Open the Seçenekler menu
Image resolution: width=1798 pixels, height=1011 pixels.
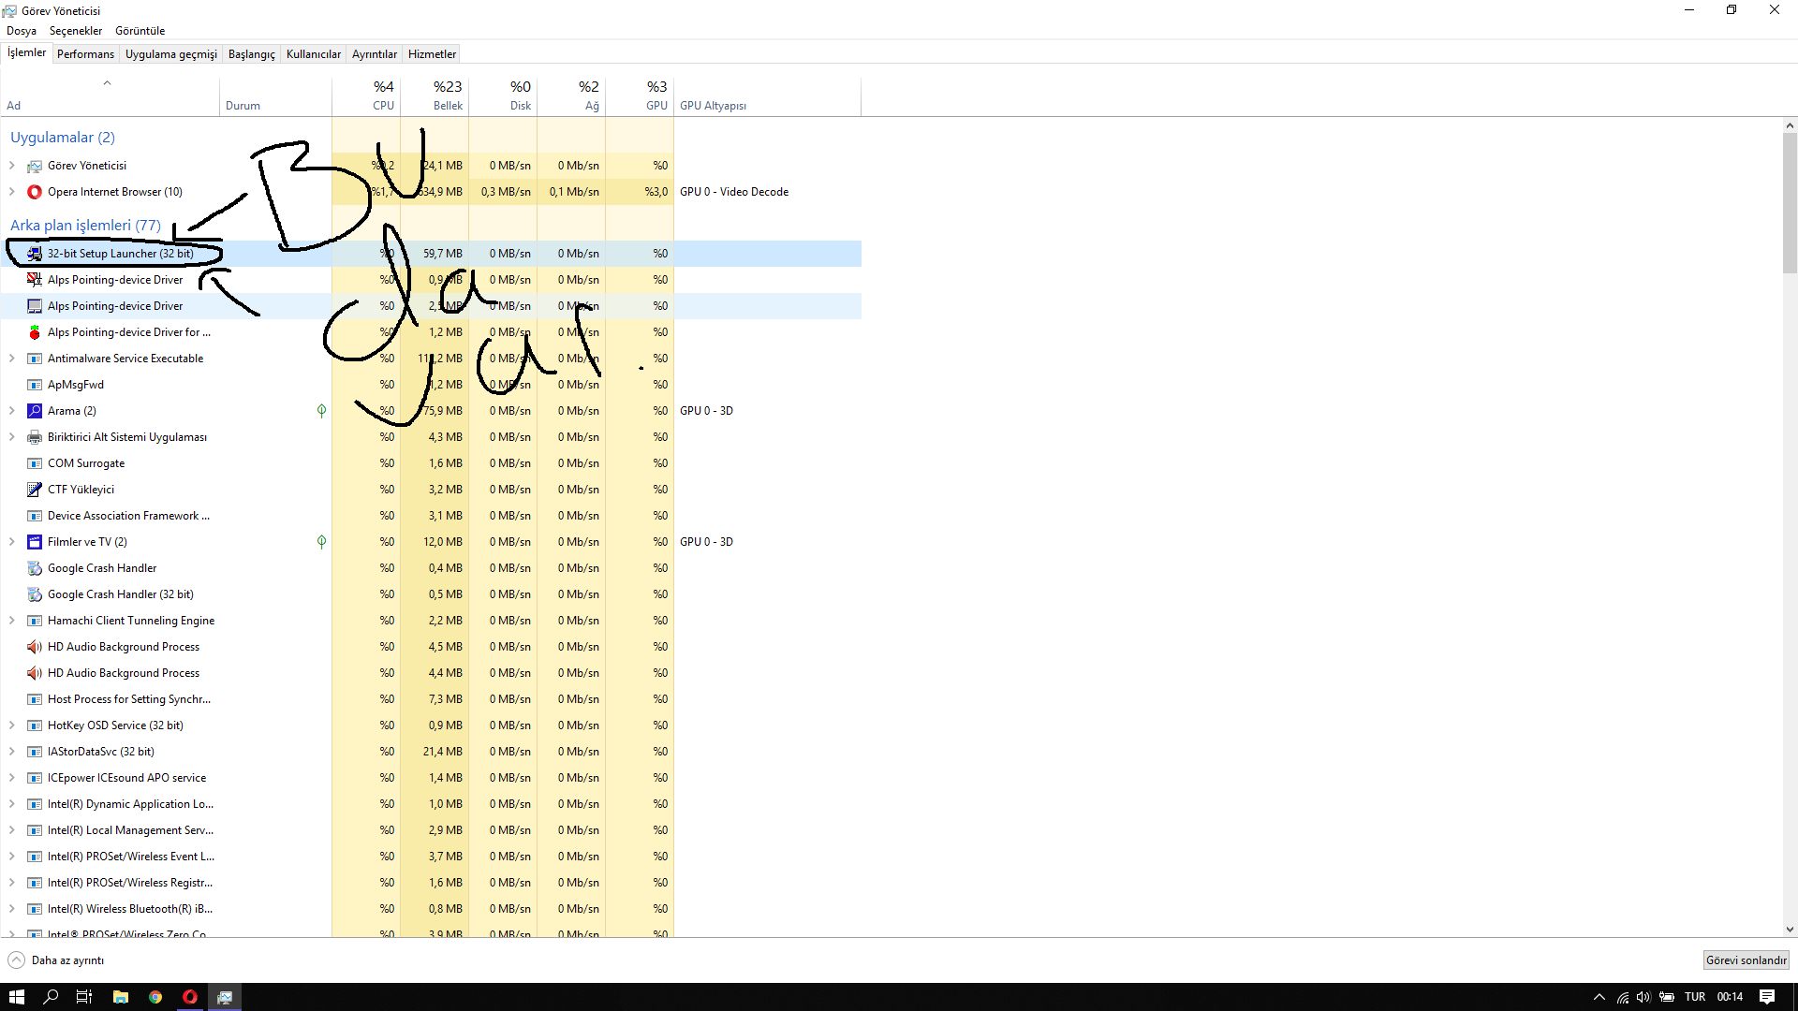(x=75, y=31)
